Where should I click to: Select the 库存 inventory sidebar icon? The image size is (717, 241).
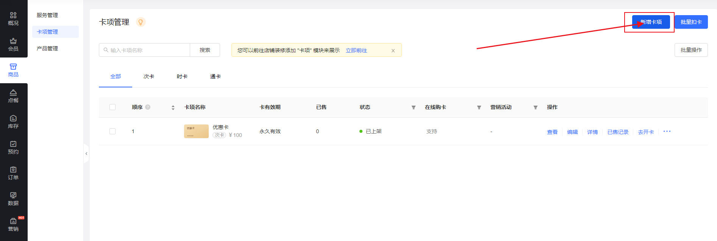(x=13, y=121)
